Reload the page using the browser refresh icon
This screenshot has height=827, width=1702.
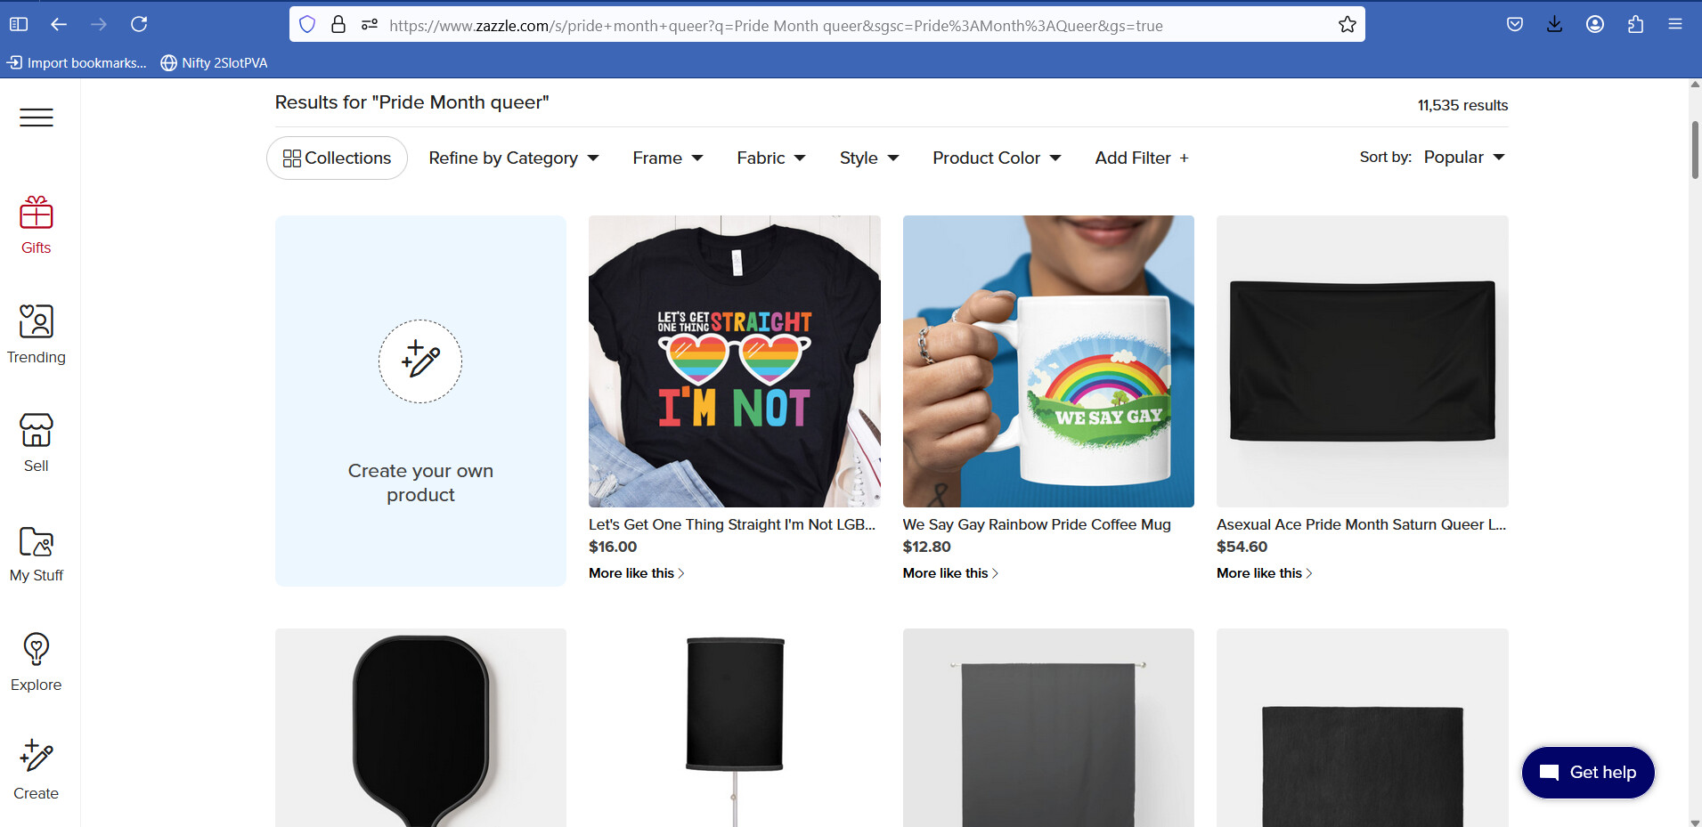coord(139,24)
